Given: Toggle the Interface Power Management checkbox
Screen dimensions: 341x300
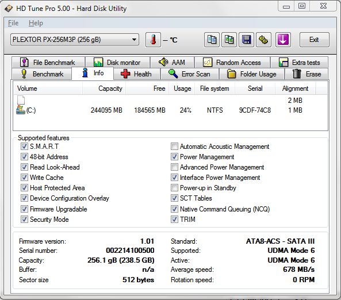Looking at the screenshot, I should click(x=174, y=178).
